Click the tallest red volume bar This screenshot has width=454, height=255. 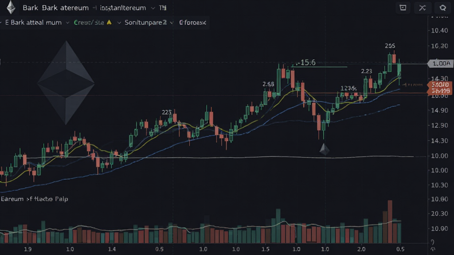click(x=390, y=221)
